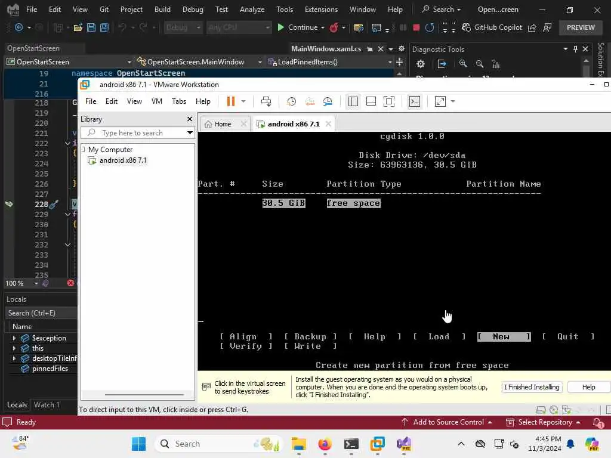Open the Tabs menu in VMware
This screenshot has height=458, width=611.
tap(179, 101)
